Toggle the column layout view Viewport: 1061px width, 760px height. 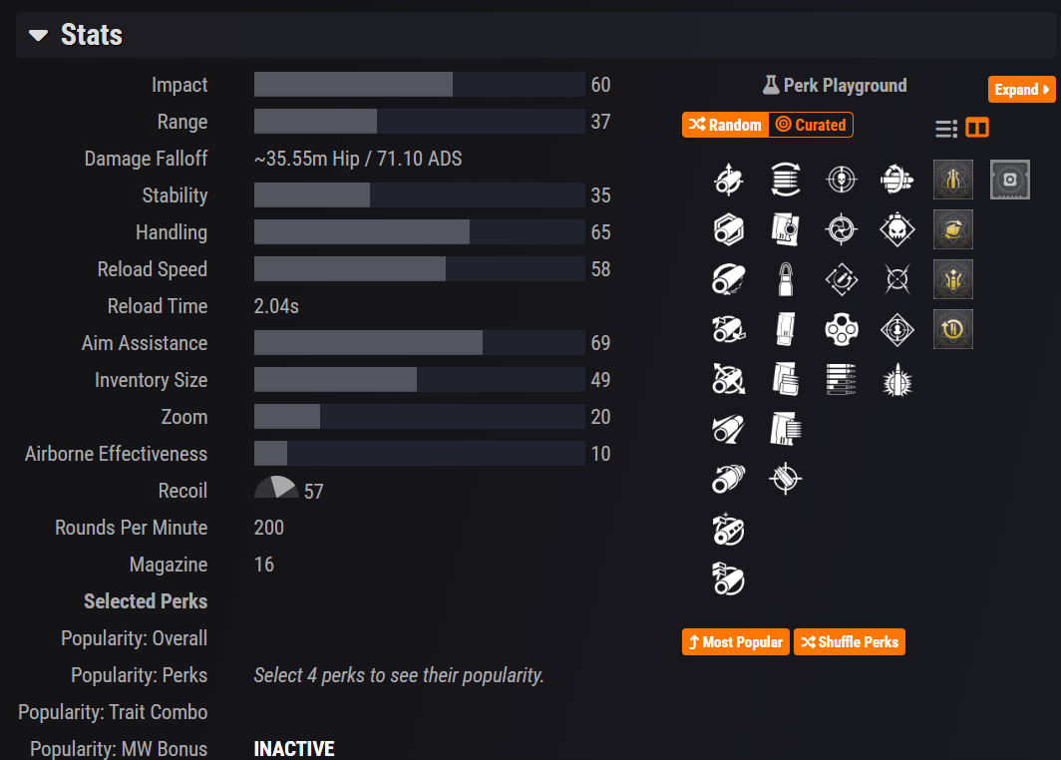977,128
